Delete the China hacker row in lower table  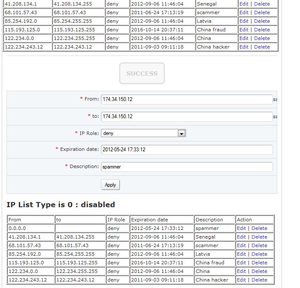pos(259,280)
